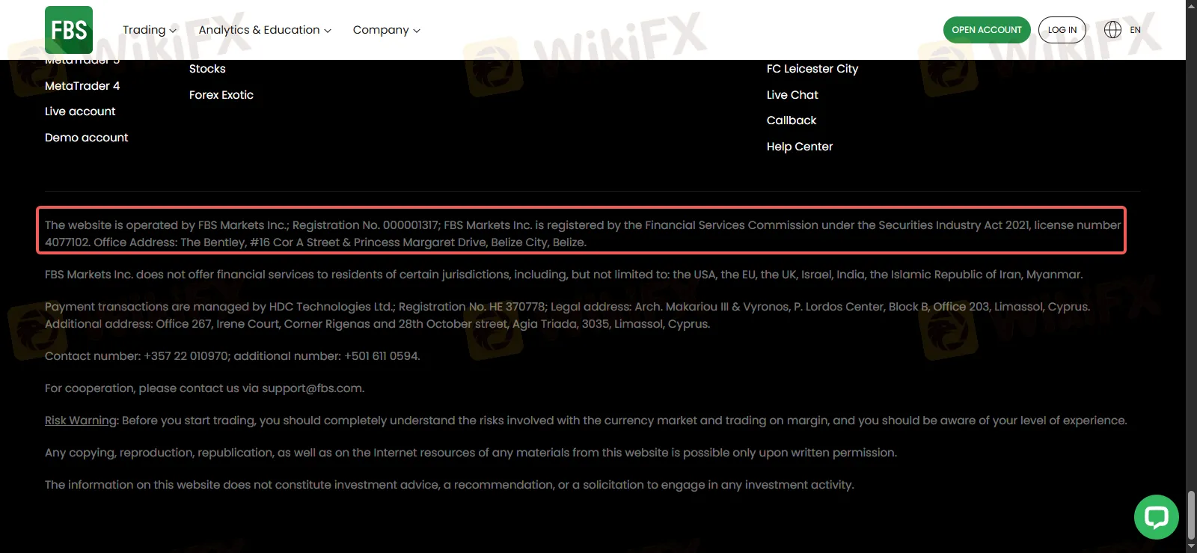Image resolution: width=1197 pixels, height=553 pixels.
Task: Click the globe language icon
Action: tap(1113, 30)
